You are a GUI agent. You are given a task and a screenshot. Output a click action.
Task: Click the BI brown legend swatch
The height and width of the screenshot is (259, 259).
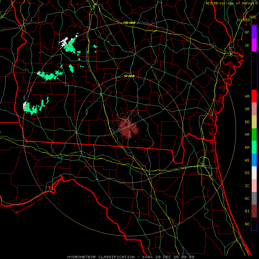coord(254,211)
